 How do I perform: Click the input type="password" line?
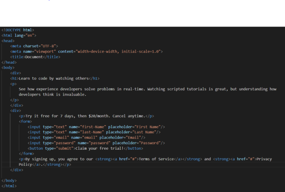96,143
